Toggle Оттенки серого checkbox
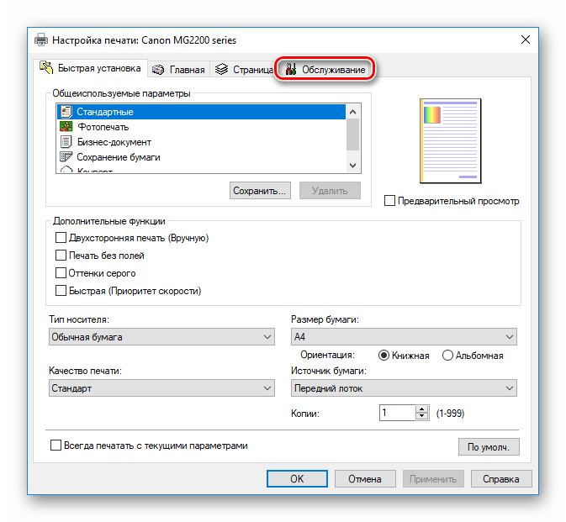This screenshot has width=566, height=522. [x=61, y=273]
